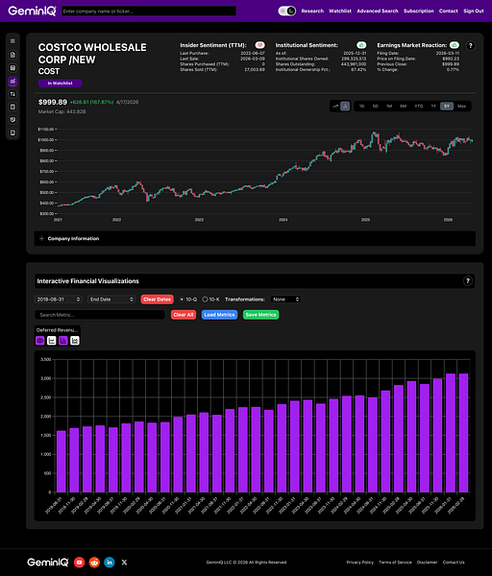The width and height of the screenshot is (492, 576).
Task: Open the sidebar hamburger menu icon
Action: coord(12,41)
